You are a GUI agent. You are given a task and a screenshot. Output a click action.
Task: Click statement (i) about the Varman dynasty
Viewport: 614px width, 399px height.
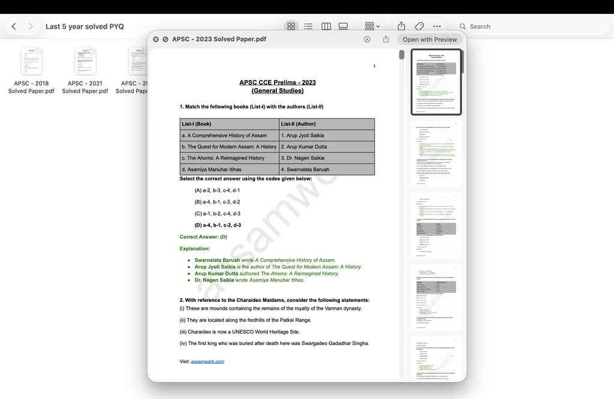tap(270, 309)
